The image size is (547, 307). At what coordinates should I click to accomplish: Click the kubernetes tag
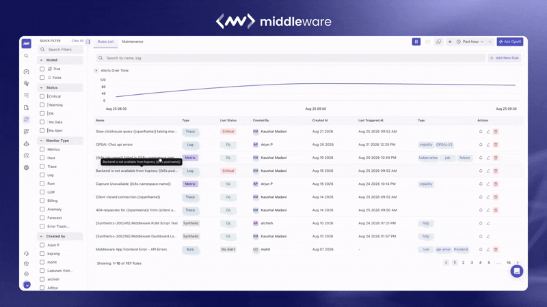click(x=428, y=158)
